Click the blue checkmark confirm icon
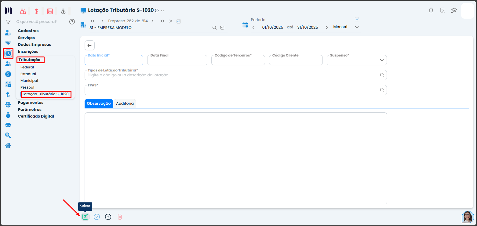Screen dimensions: 477x226 coord(97,217)
